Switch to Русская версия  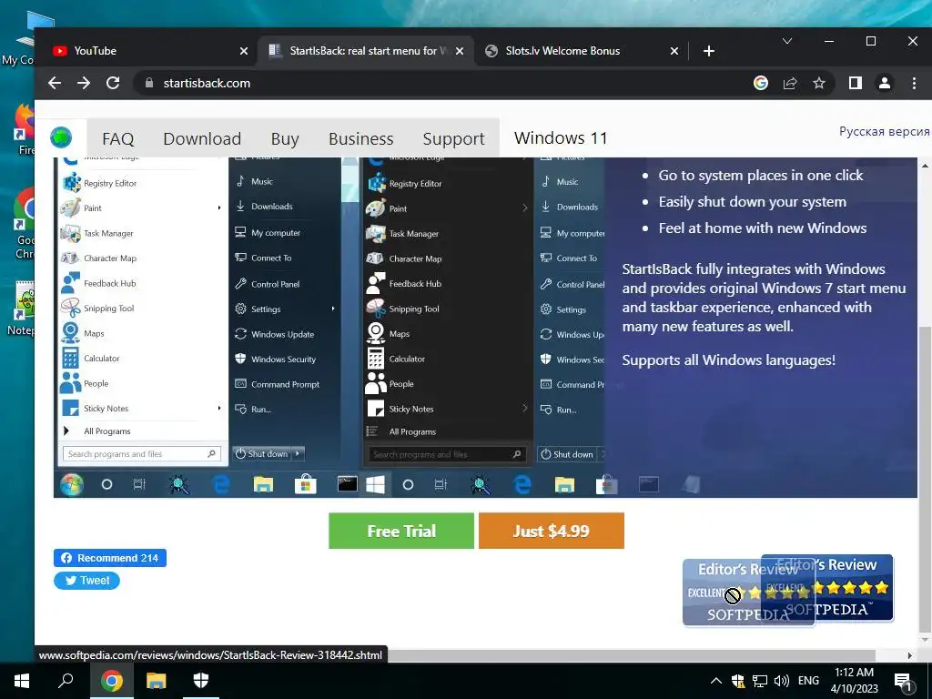pyautogui.click(x=884, y=131)
